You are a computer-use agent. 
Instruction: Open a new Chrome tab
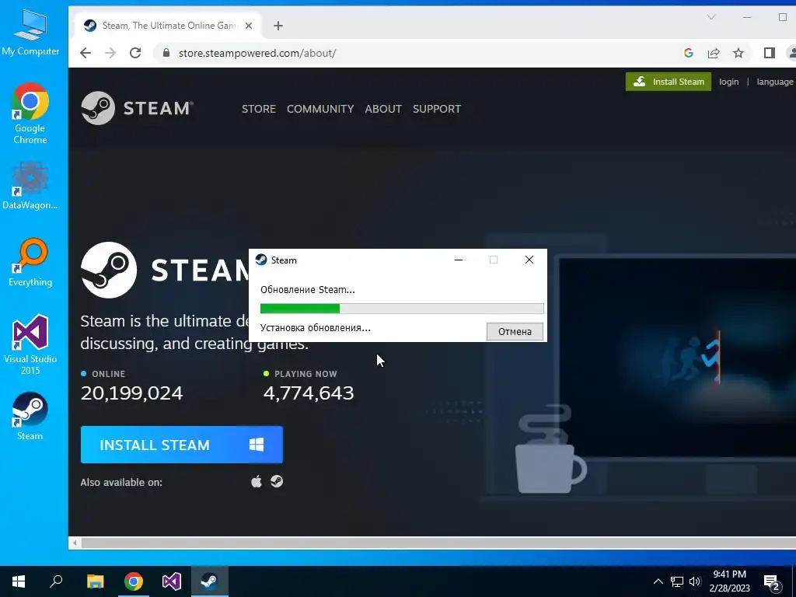click(278, 26)
